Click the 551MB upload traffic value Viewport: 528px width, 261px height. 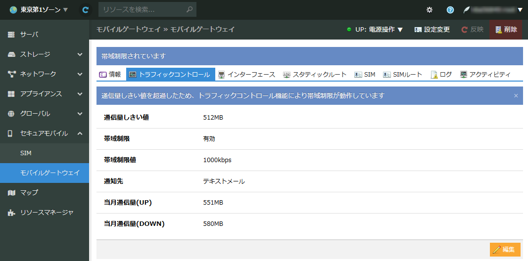[x=213, y=203]
